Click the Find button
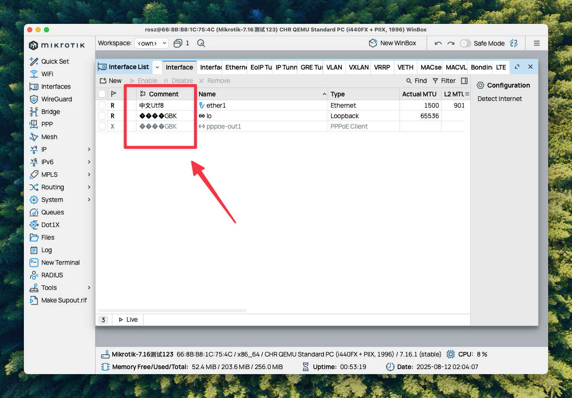Image resolution: width=572 pixels, height=398 pixels. (417, 81)
